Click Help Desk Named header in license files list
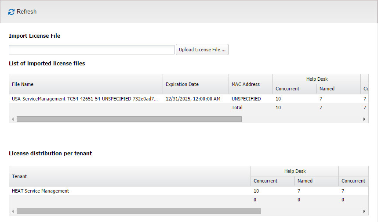378x222 pixels. pos(338,89)
